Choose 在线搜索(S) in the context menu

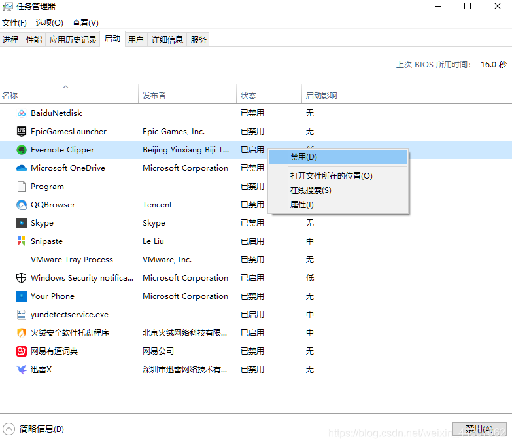338,190
